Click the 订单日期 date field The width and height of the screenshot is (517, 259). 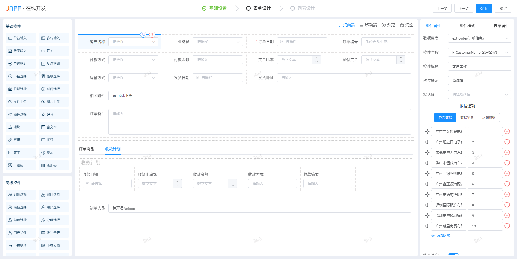tap(302, 42)
